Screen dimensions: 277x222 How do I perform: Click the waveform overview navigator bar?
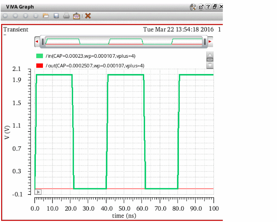pos(124,42)
